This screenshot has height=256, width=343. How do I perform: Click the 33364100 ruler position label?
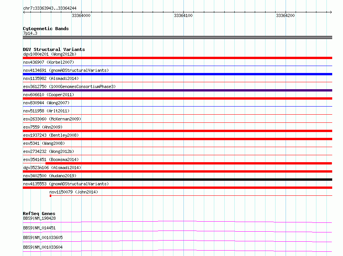point(183,15)
